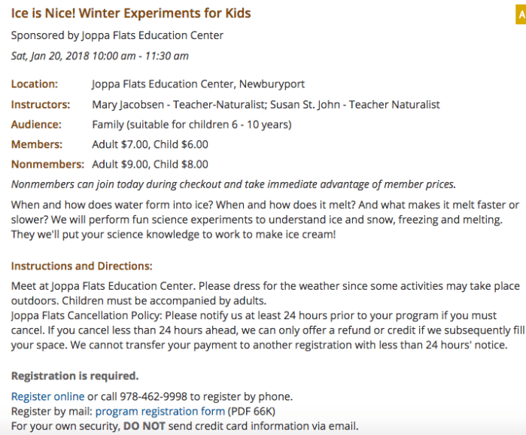Viewport: 526px width, 435px height.
Task: Click Sponsored by Joppa Flats Education Center
Action: tap(117, 35)
